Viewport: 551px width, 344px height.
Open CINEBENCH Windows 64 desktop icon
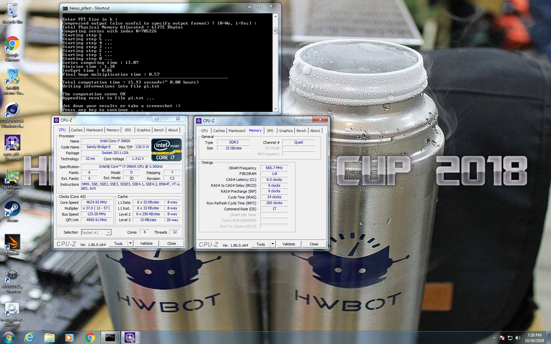[12, 115]
